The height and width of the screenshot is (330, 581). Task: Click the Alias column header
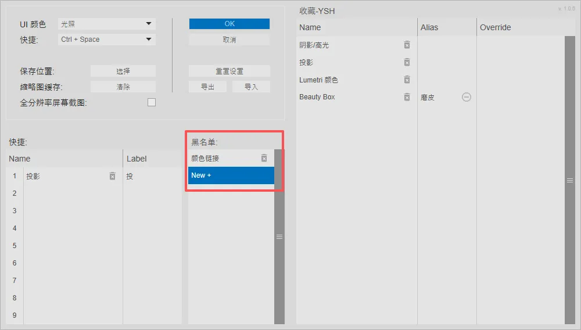[x=429, y=27]
